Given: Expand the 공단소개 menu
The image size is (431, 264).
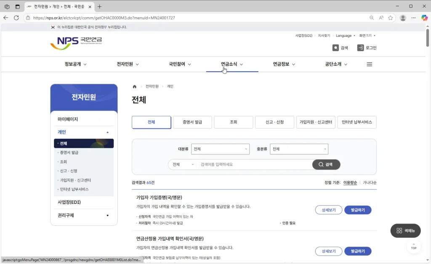Looking at the screenshot, I should 336,64.
